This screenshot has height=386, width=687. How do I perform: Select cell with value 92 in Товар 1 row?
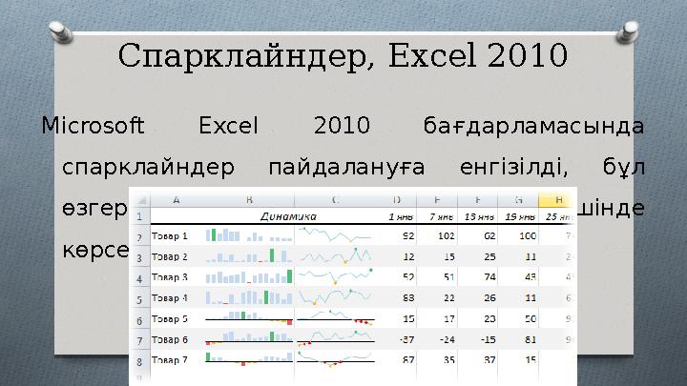(x=408, y=236)
